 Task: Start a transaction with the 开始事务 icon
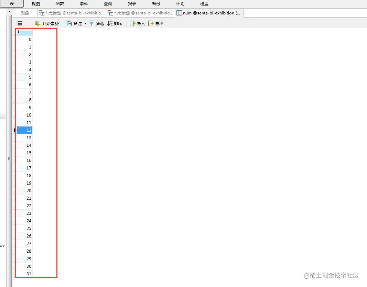(x=47, y=23)
